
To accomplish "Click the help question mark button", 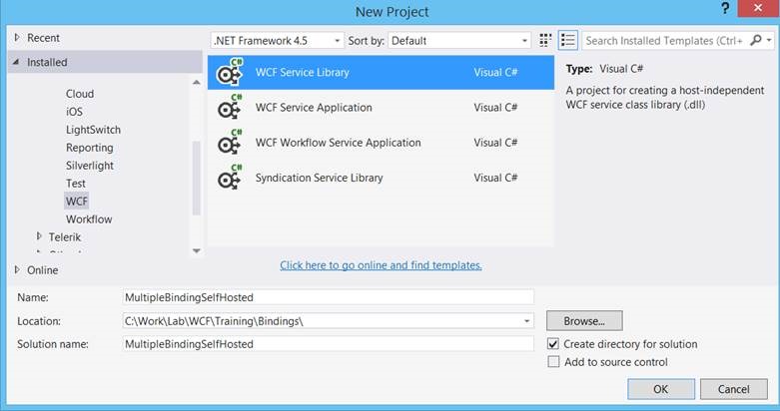I will point(722,10).
